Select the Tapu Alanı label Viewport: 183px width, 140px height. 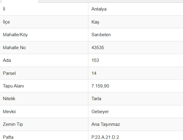(13, 86)
